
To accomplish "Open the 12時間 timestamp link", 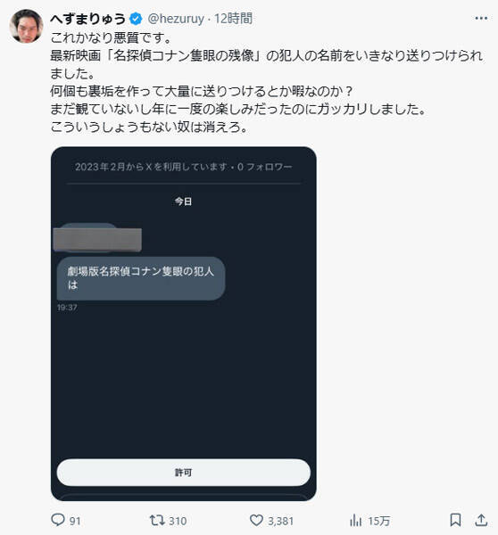I will (x=233, y=19).
